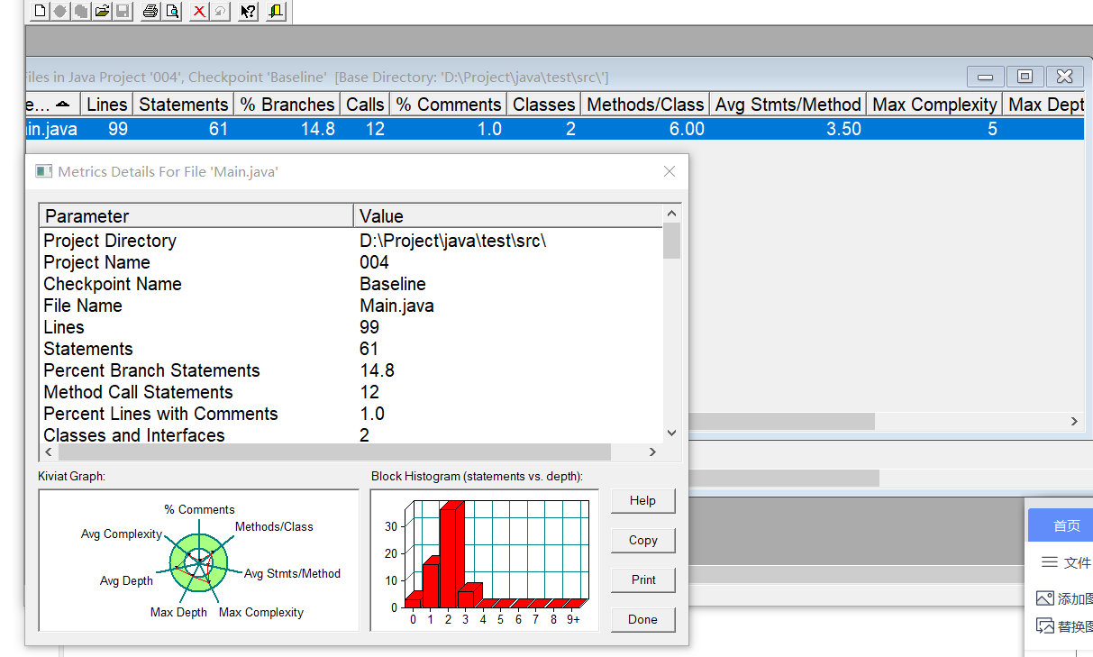Click the value Baseline in details list
Image resolution: width=1093 pixels, height=657 pixels.
pyautogui.click(x=393, y=284)
